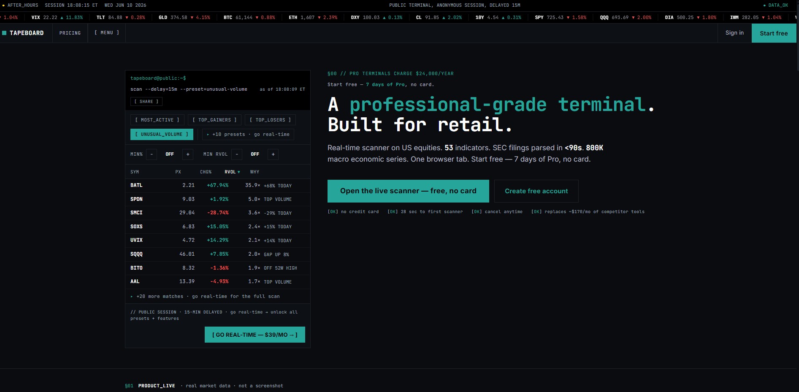The height and width of the screenshot is (392, 799).
Task: Click '+10 presets · go real-time'
Action: point(248,135)
